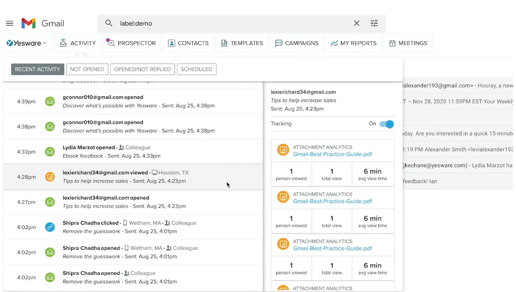The image size is (516, 292).
Task: Select the Lydia Marzot opened Ebook feedback row
Action: pos(133,151)
